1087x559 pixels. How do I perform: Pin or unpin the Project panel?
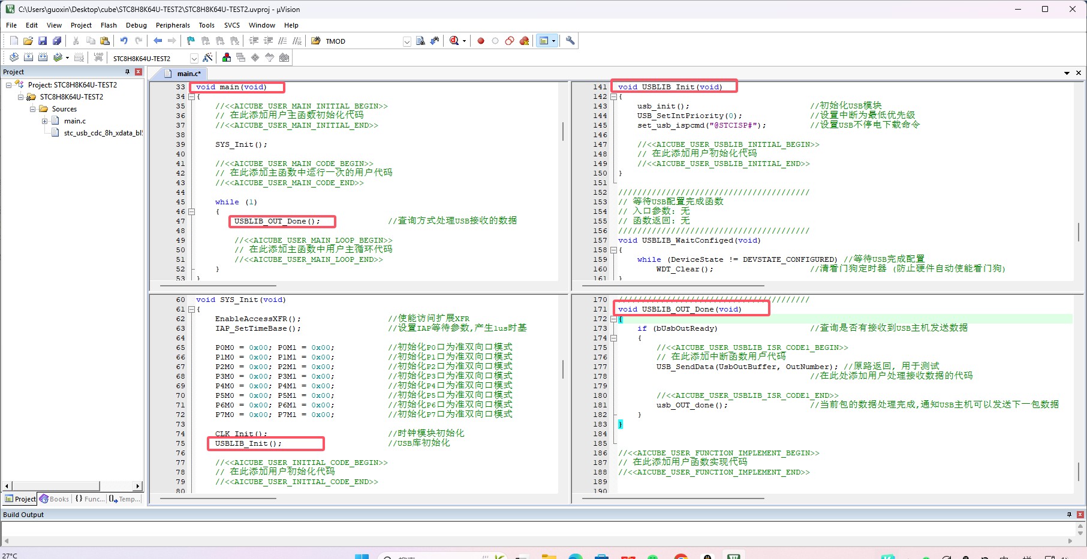[x=127, y=72]
